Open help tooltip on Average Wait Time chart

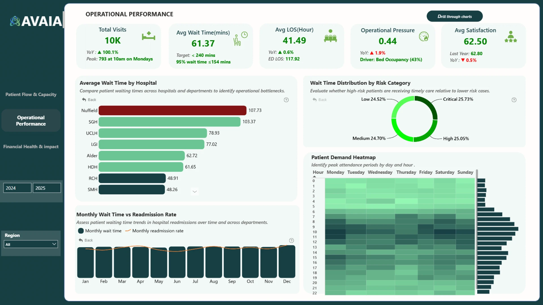pos(286,100)
